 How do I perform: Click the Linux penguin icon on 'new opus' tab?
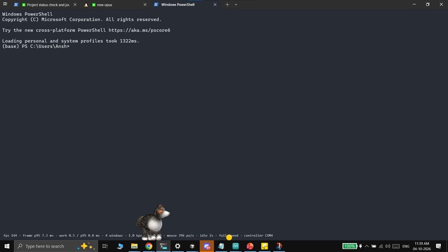tap(86, 4)
